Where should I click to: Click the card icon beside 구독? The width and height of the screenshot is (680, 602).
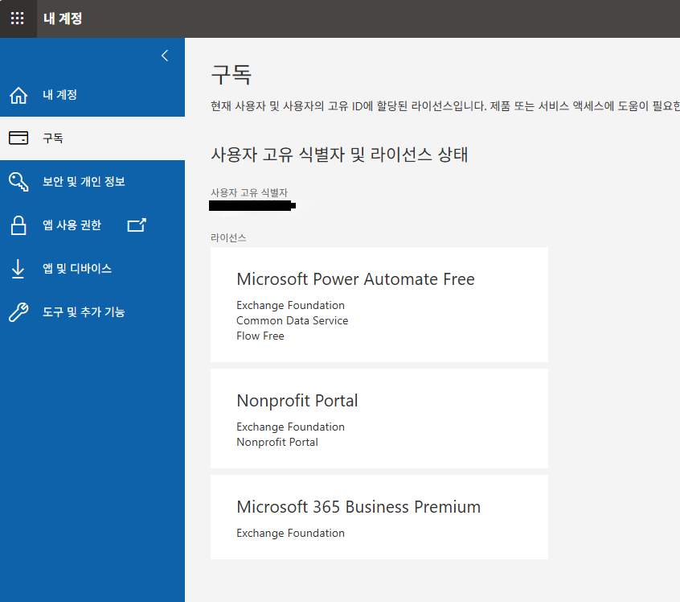18,138
